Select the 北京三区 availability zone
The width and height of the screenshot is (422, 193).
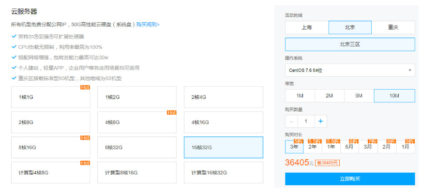pyautogui.click(x=350, y=44)
